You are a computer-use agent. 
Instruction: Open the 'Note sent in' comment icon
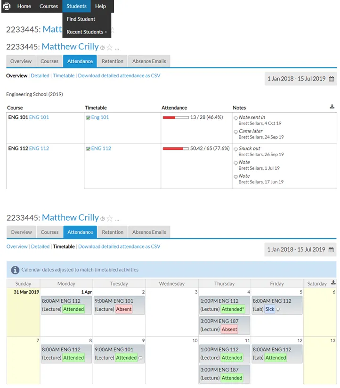[236, 118]
